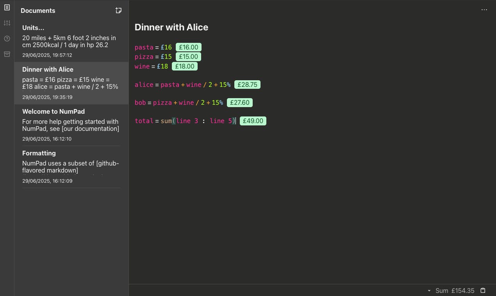This screenshot has width=496, height=296.
Task: Open the archive box icon
Action: point(7,54)
